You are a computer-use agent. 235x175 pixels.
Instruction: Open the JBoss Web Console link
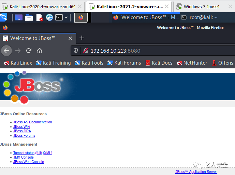tap(29, 162)
